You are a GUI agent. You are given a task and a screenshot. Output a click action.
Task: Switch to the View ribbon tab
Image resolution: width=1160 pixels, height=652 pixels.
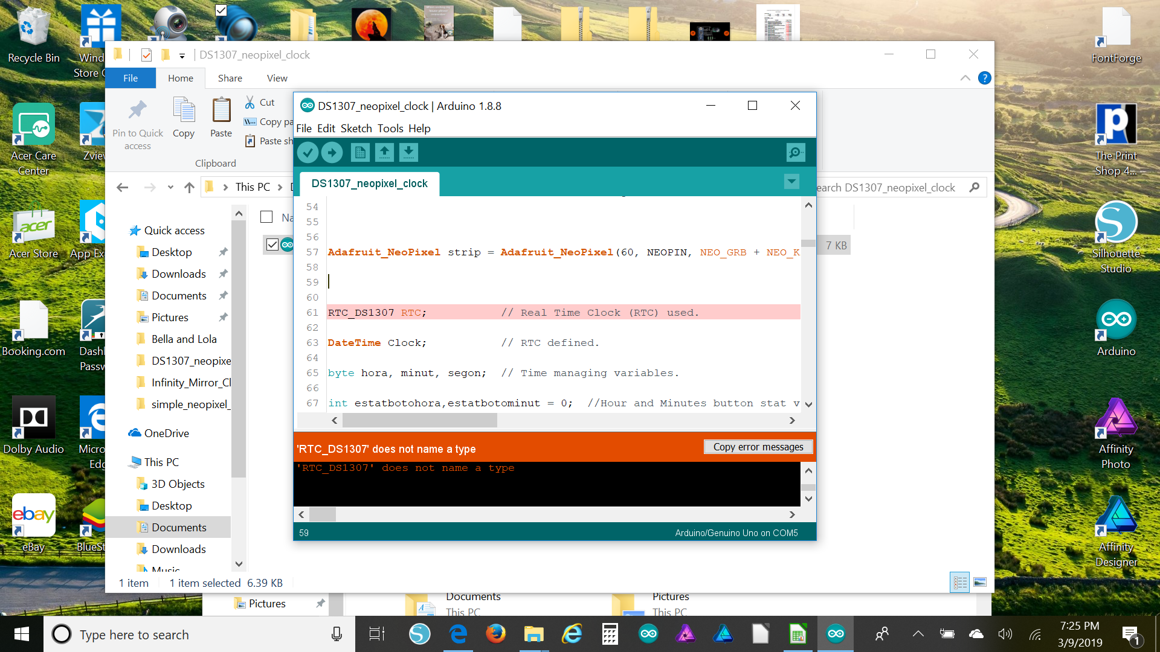pos(277,78)
